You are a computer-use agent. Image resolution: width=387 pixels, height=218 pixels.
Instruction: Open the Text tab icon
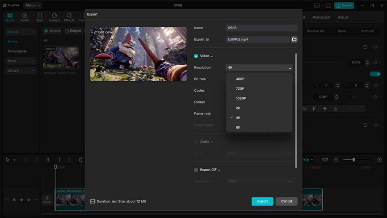[40, 16]
